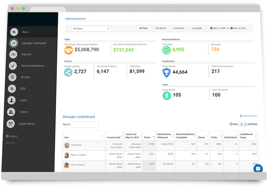The image size is (268, 188).
Task: Click the Manager Leaderboard heading
Action: coord(79,117)
